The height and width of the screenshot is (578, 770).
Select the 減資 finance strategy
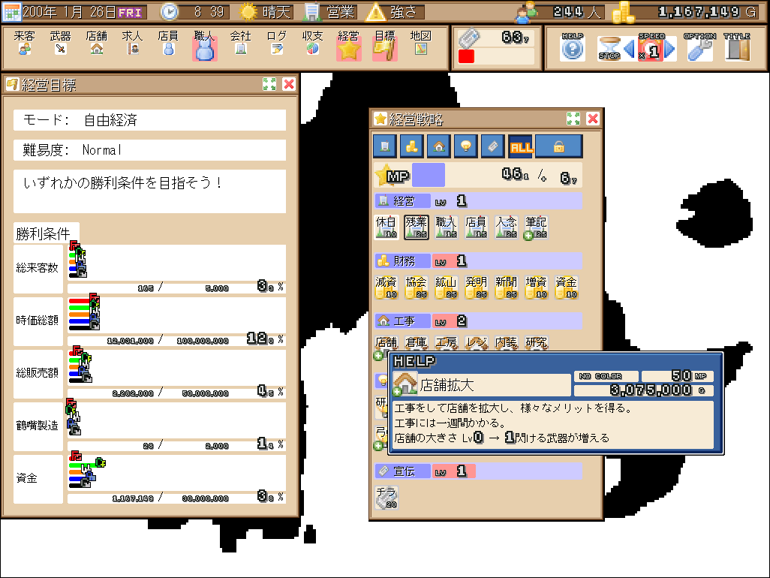386,287
